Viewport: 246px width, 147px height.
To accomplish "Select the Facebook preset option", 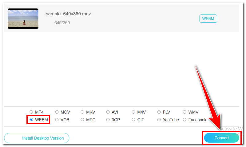I will coord(184,120).
